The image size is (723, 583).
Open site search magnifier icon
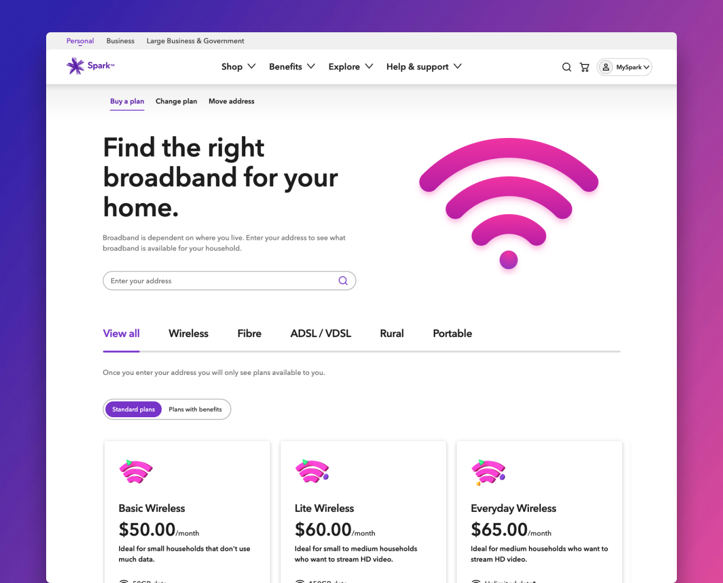point(567,67)
